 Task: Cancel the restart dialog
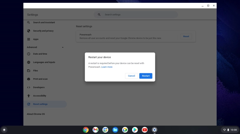click(131, 76)
